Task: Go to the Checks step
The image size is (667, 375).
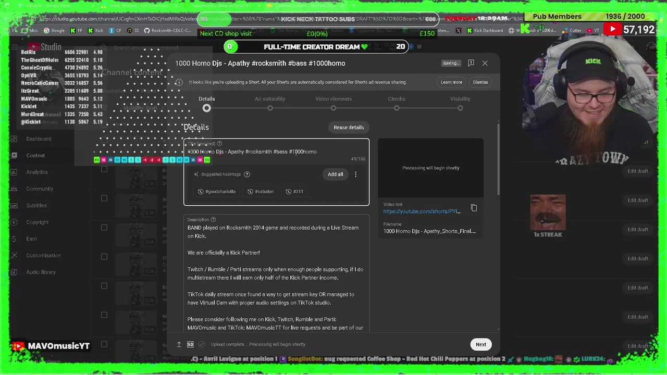Action: (x=397, y=103)
